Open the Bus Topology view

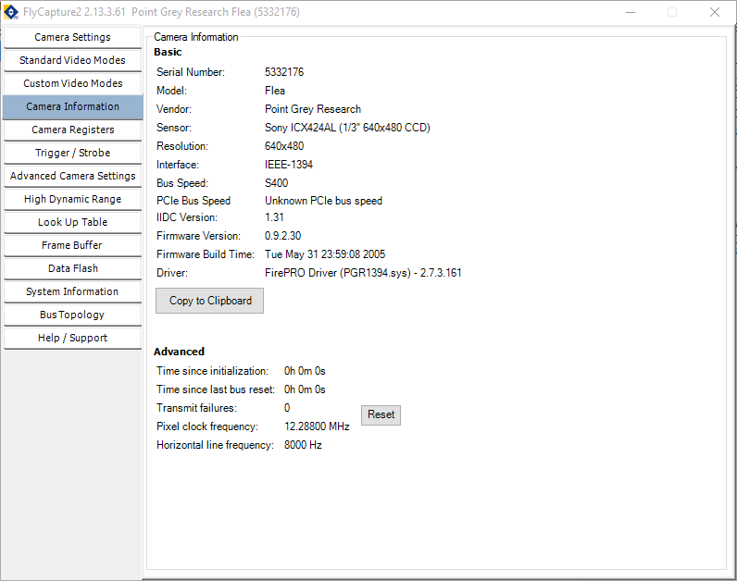pos(72,315)
